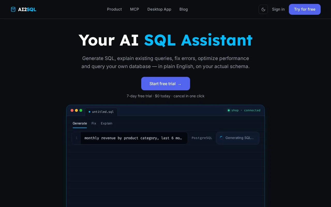Click the Generating SQL... button
Viewport: 331px width, 207px height.
tap(238, 138)
